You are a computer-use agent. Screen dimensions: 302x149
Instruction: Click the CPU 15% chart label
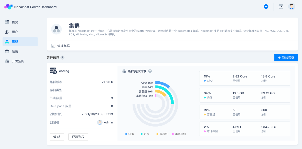(x=147, y=83)
